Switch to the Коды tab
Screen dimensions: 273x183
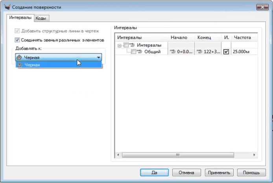tap(42, 18)
